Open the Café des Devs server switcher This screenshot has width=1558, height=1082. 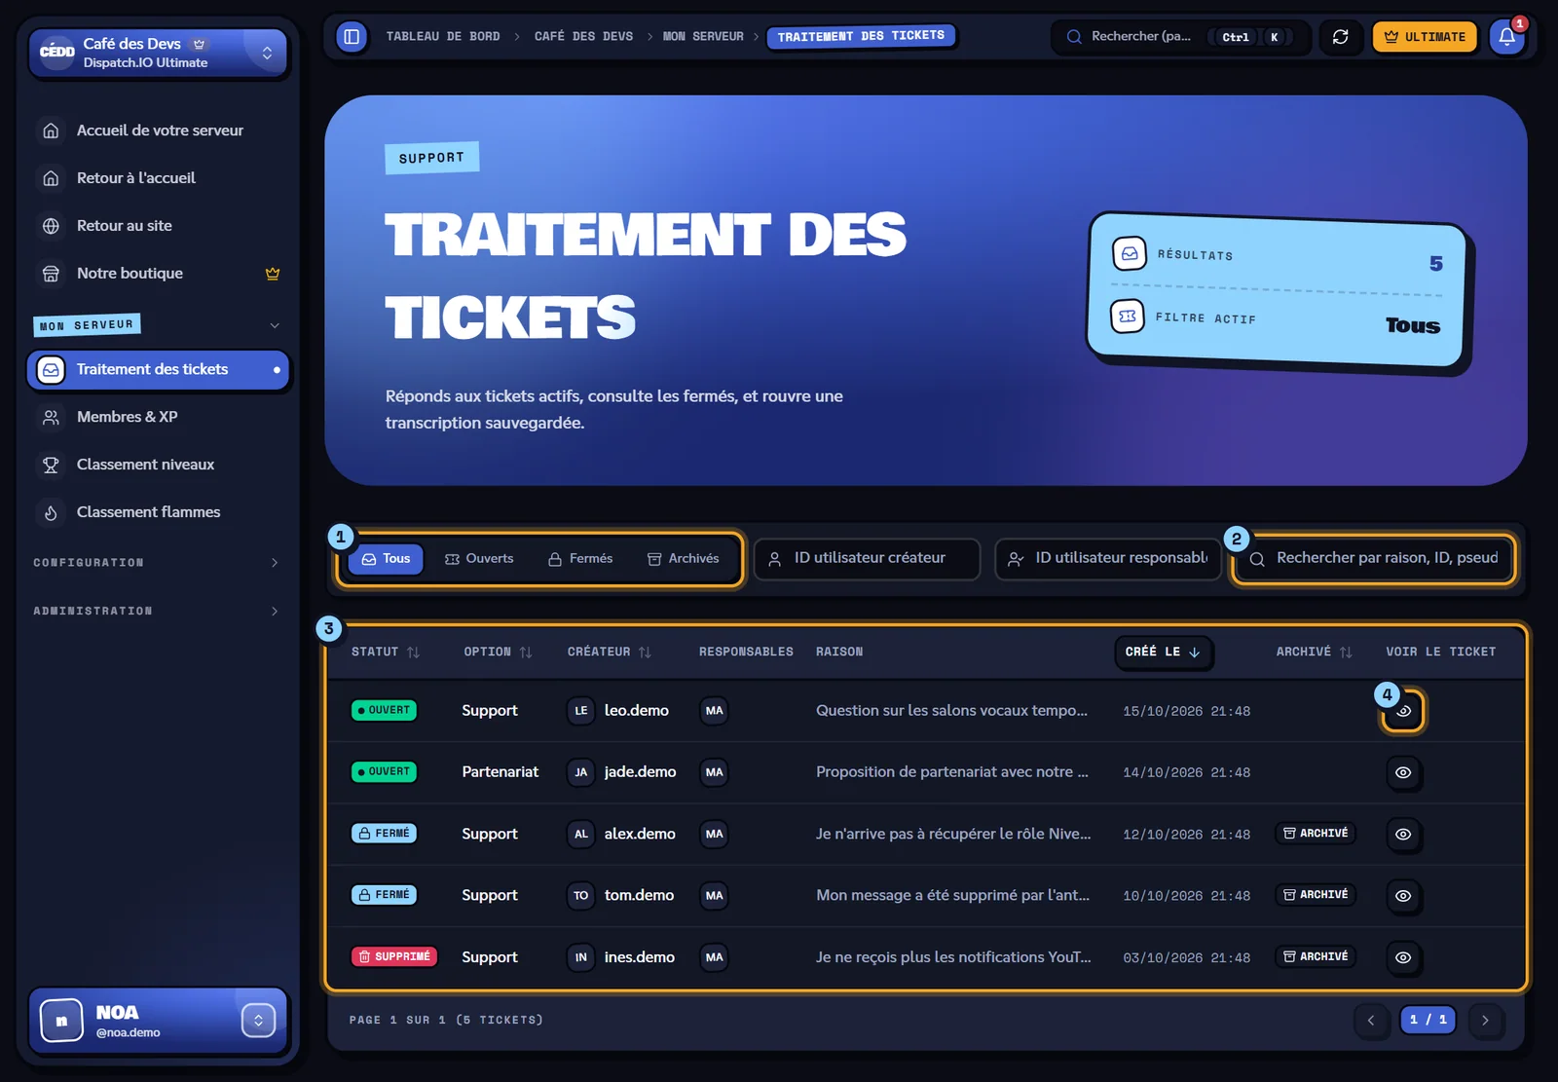(x=158, y=53)
